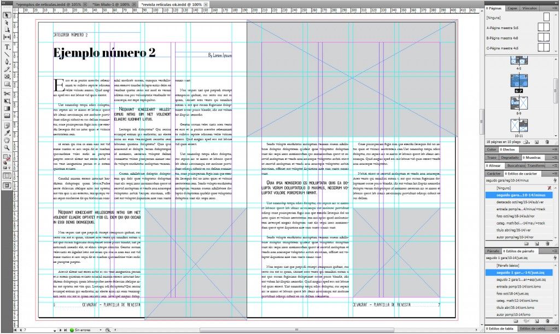Screen dimensions: 560x334
Task: Apply entrada pomp/15-14/cont.lomo paragraph style
Action: (518, 286)
